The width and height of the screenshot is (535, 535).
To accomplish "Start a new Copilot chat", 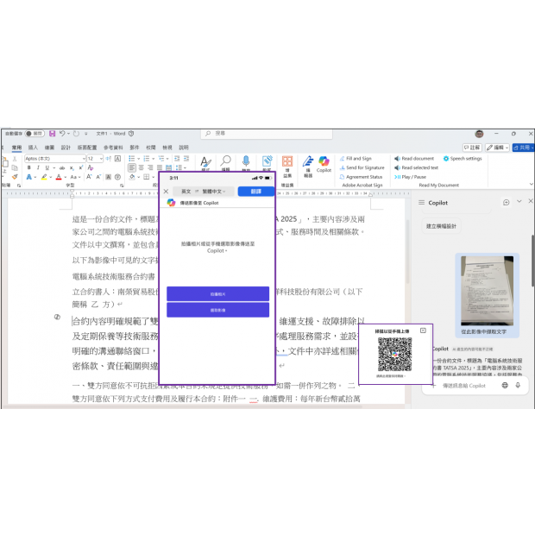I will (x=506, y=202).
